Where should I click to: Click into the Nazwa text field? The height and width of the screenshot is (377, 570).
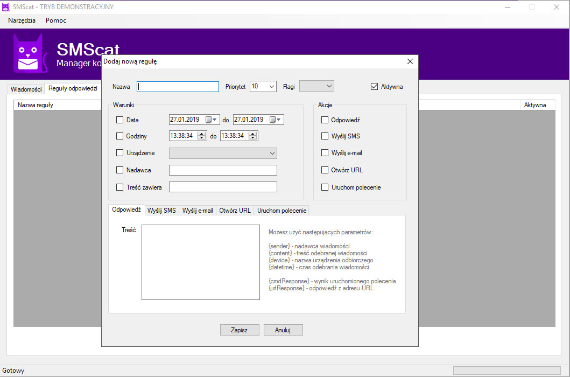click(x=178, y=87)
